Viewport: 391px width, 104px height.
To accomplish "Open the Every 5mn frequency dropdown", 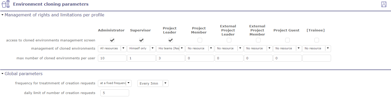I will [x=153, y=84].
